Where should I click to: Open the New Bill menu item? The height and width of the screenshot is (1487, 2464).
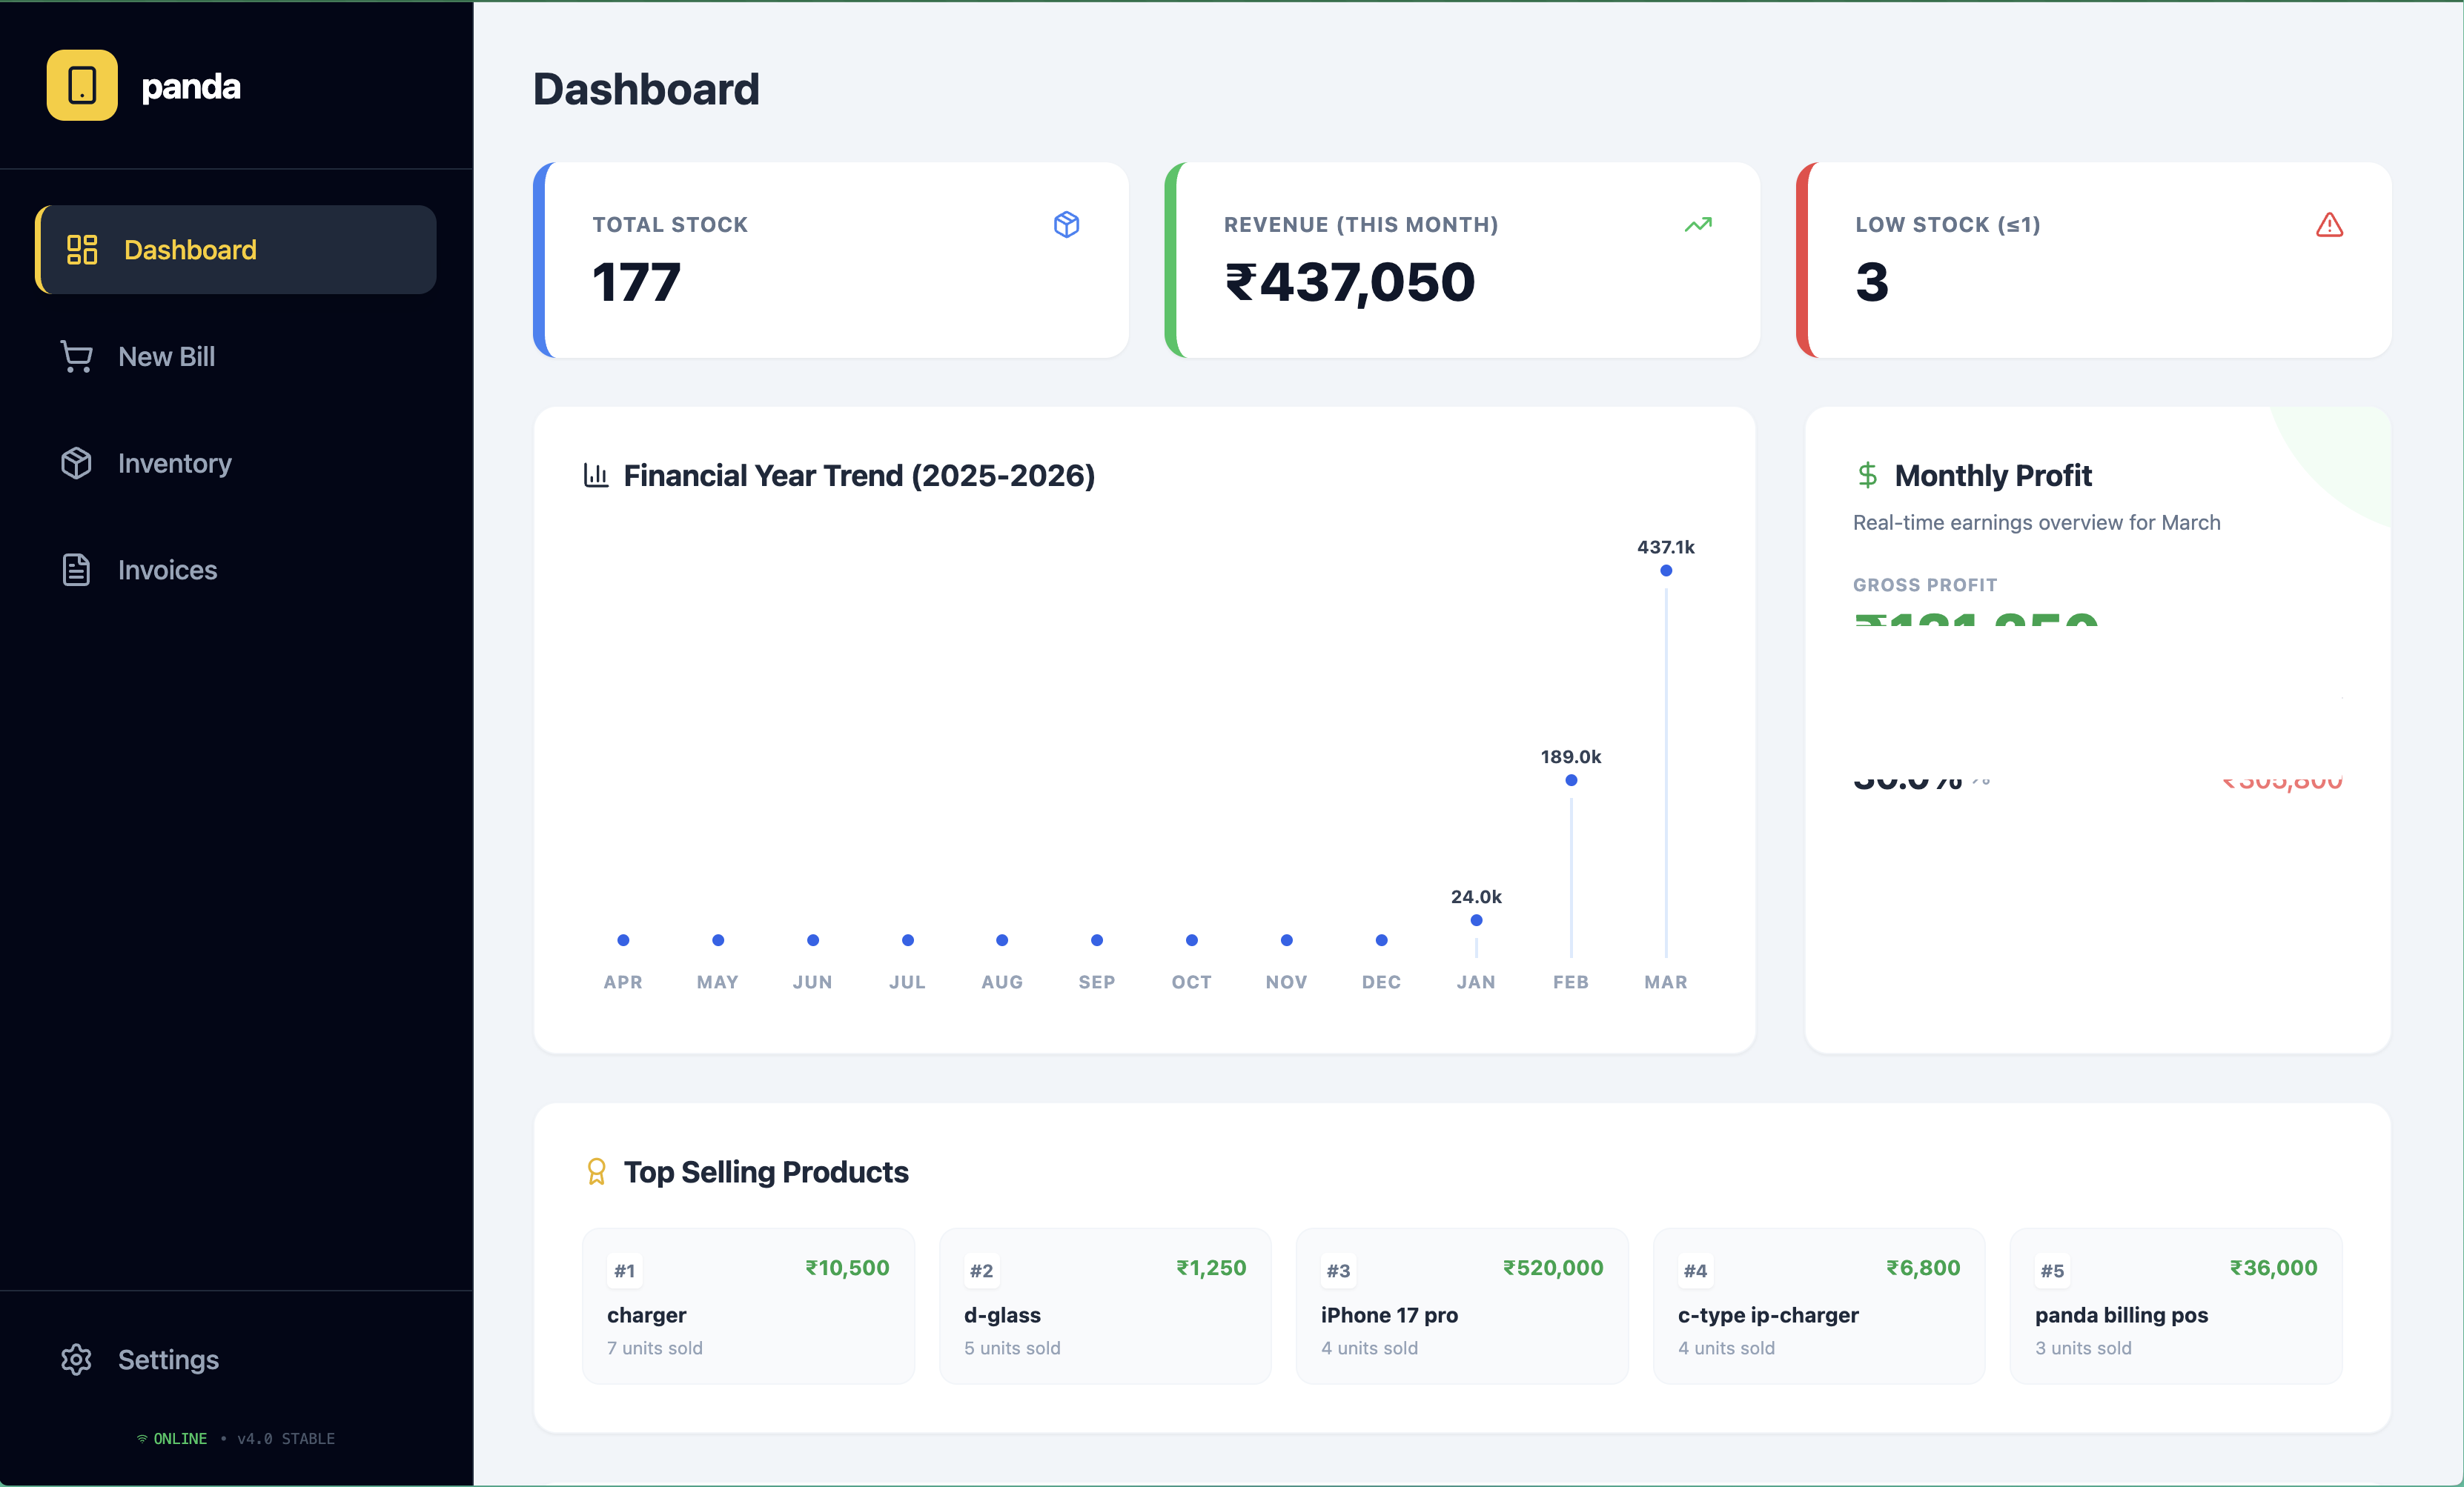pos(167,357)
